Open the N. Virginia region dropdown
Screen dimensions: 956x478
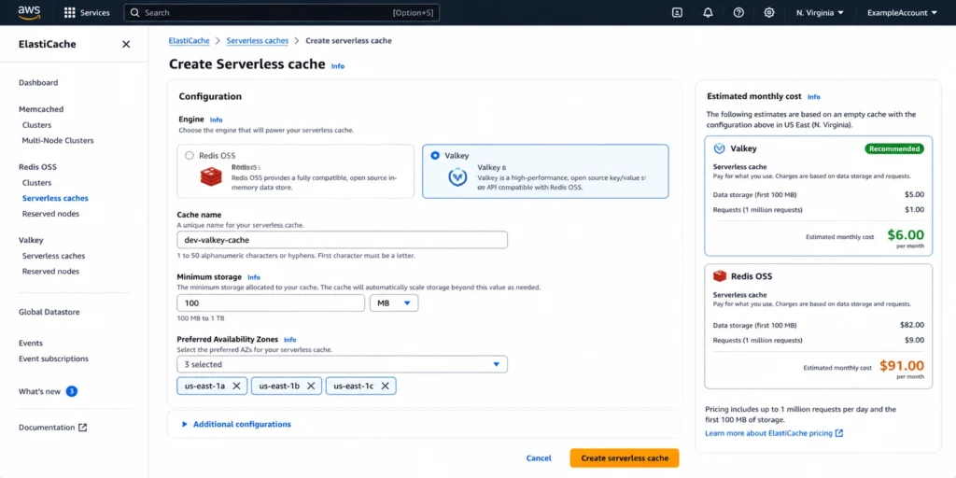pos(820,12)
